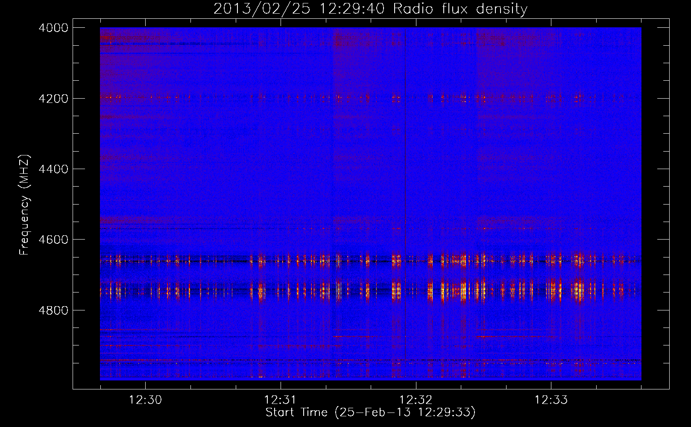Click the 'Start Time (25-Feb-13 12:29:33)' label

pos(370,412)
